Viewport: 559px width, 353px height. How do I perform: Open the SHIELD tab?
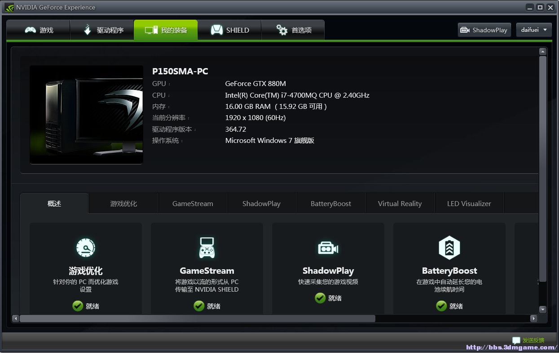point(229,30)
